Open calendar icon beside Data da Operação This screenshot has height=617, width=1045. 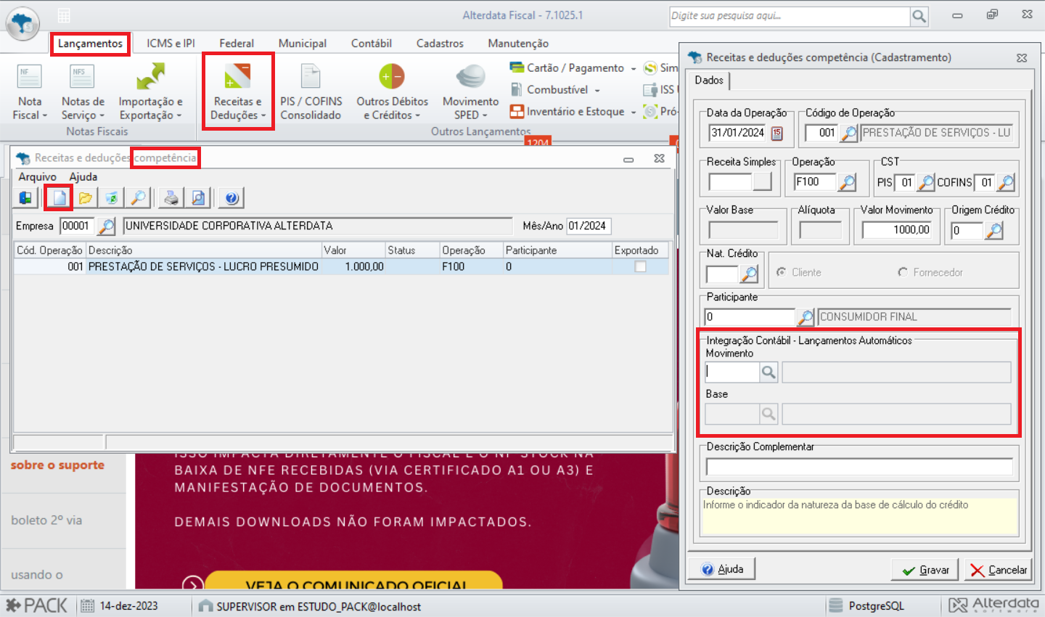coord(777,133)
